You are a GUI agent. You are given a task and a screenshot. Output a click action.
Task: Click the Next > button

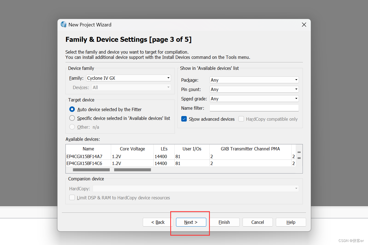(x=191, y=222)
